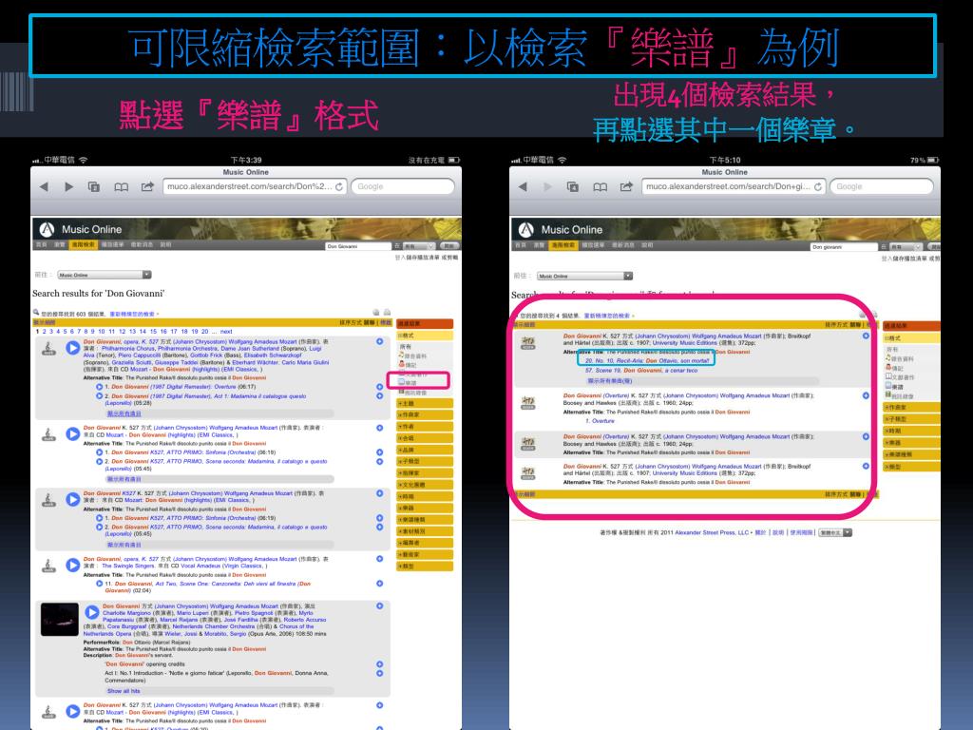Viewport: 973px width, 730px height.
Task: Click score icon of first right-iPad result
Action: coord(528,342)
